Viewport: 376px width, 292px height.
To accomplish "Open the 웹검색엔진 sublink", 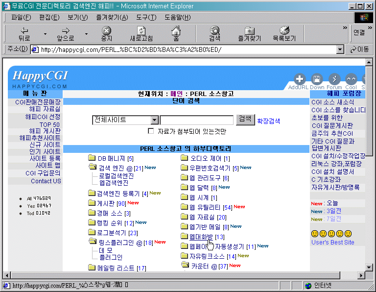I will tap(114, 183).
